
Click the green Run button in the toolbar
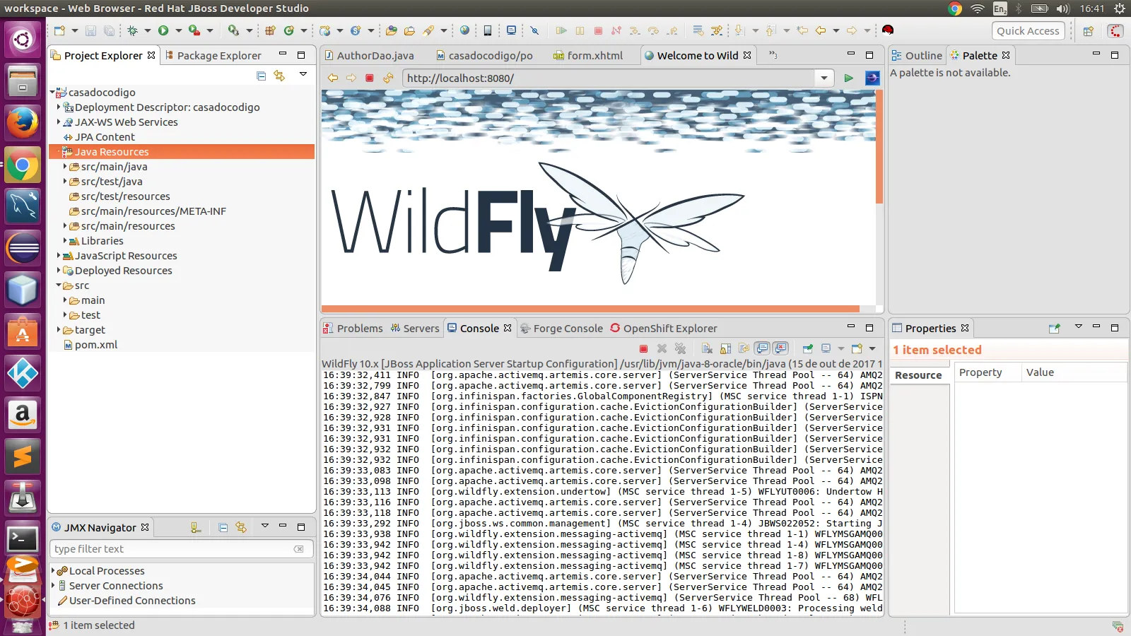click(163, 30)
